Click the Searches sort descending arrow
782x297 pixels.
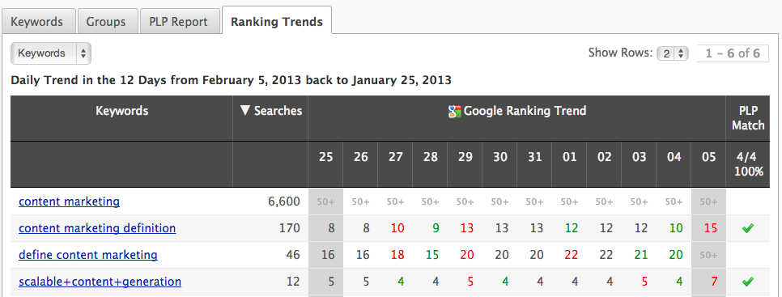click(244, 111)
